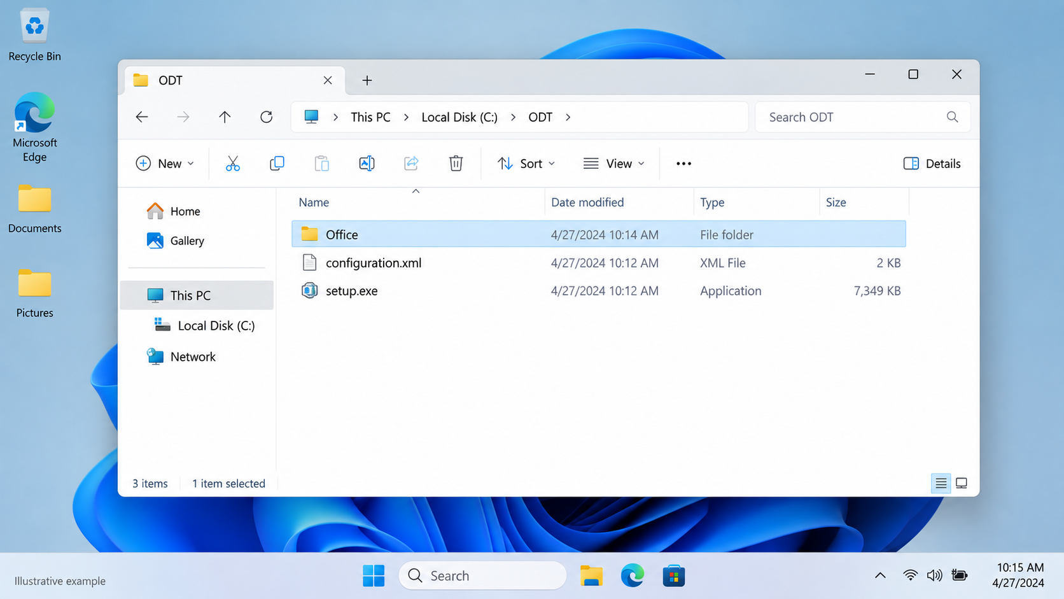The width and height of the screenshot is (1064, 599).
Task: Select the setup.exe file
Action: (x=598, y=290)
